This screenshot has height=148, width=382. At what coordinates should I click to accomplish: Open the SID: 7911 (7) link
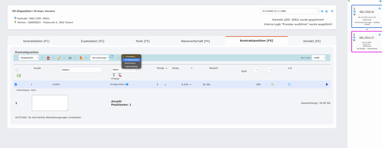pyautogui.click(x=367, y=37)
